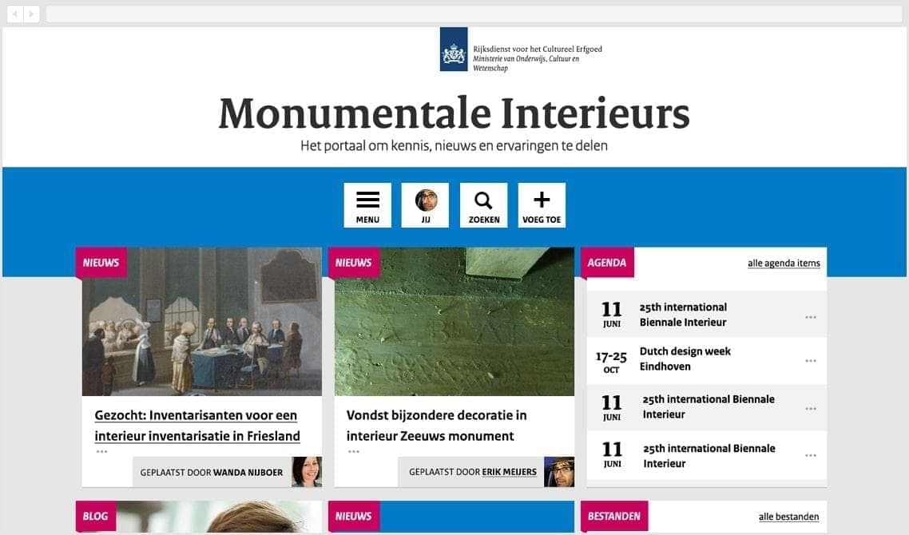Expand options for the first 25th Biennale item
909x535 pixels.
pyautogui.click(x=811, y=317)
